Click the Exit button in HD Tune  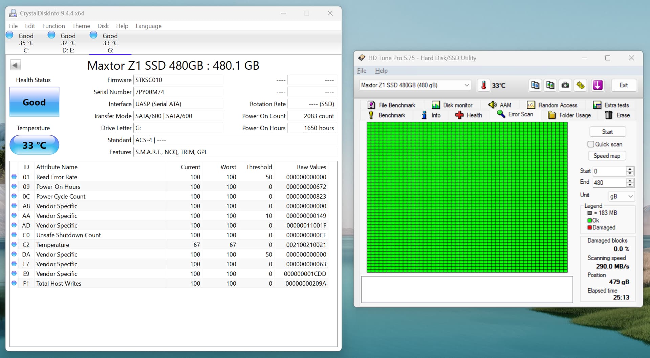tap(624, 85)
